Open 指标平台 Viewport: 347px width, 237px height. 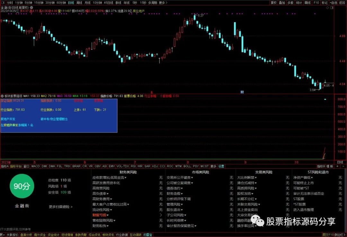point(16,166)
